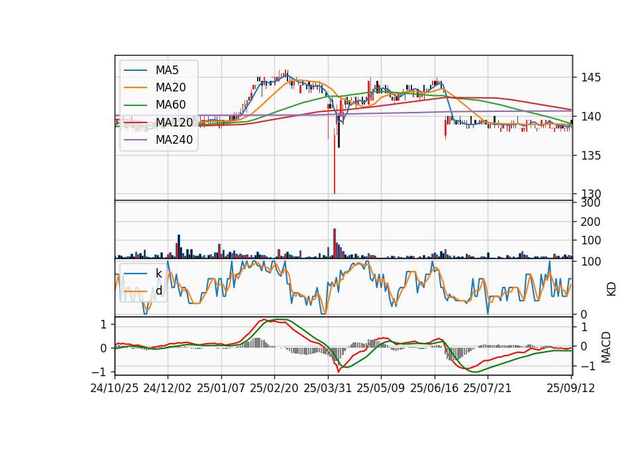Click the d legend label in KD panel
Image resolution: width=636 pixels, height=457 pixels.
coord(158,291)
